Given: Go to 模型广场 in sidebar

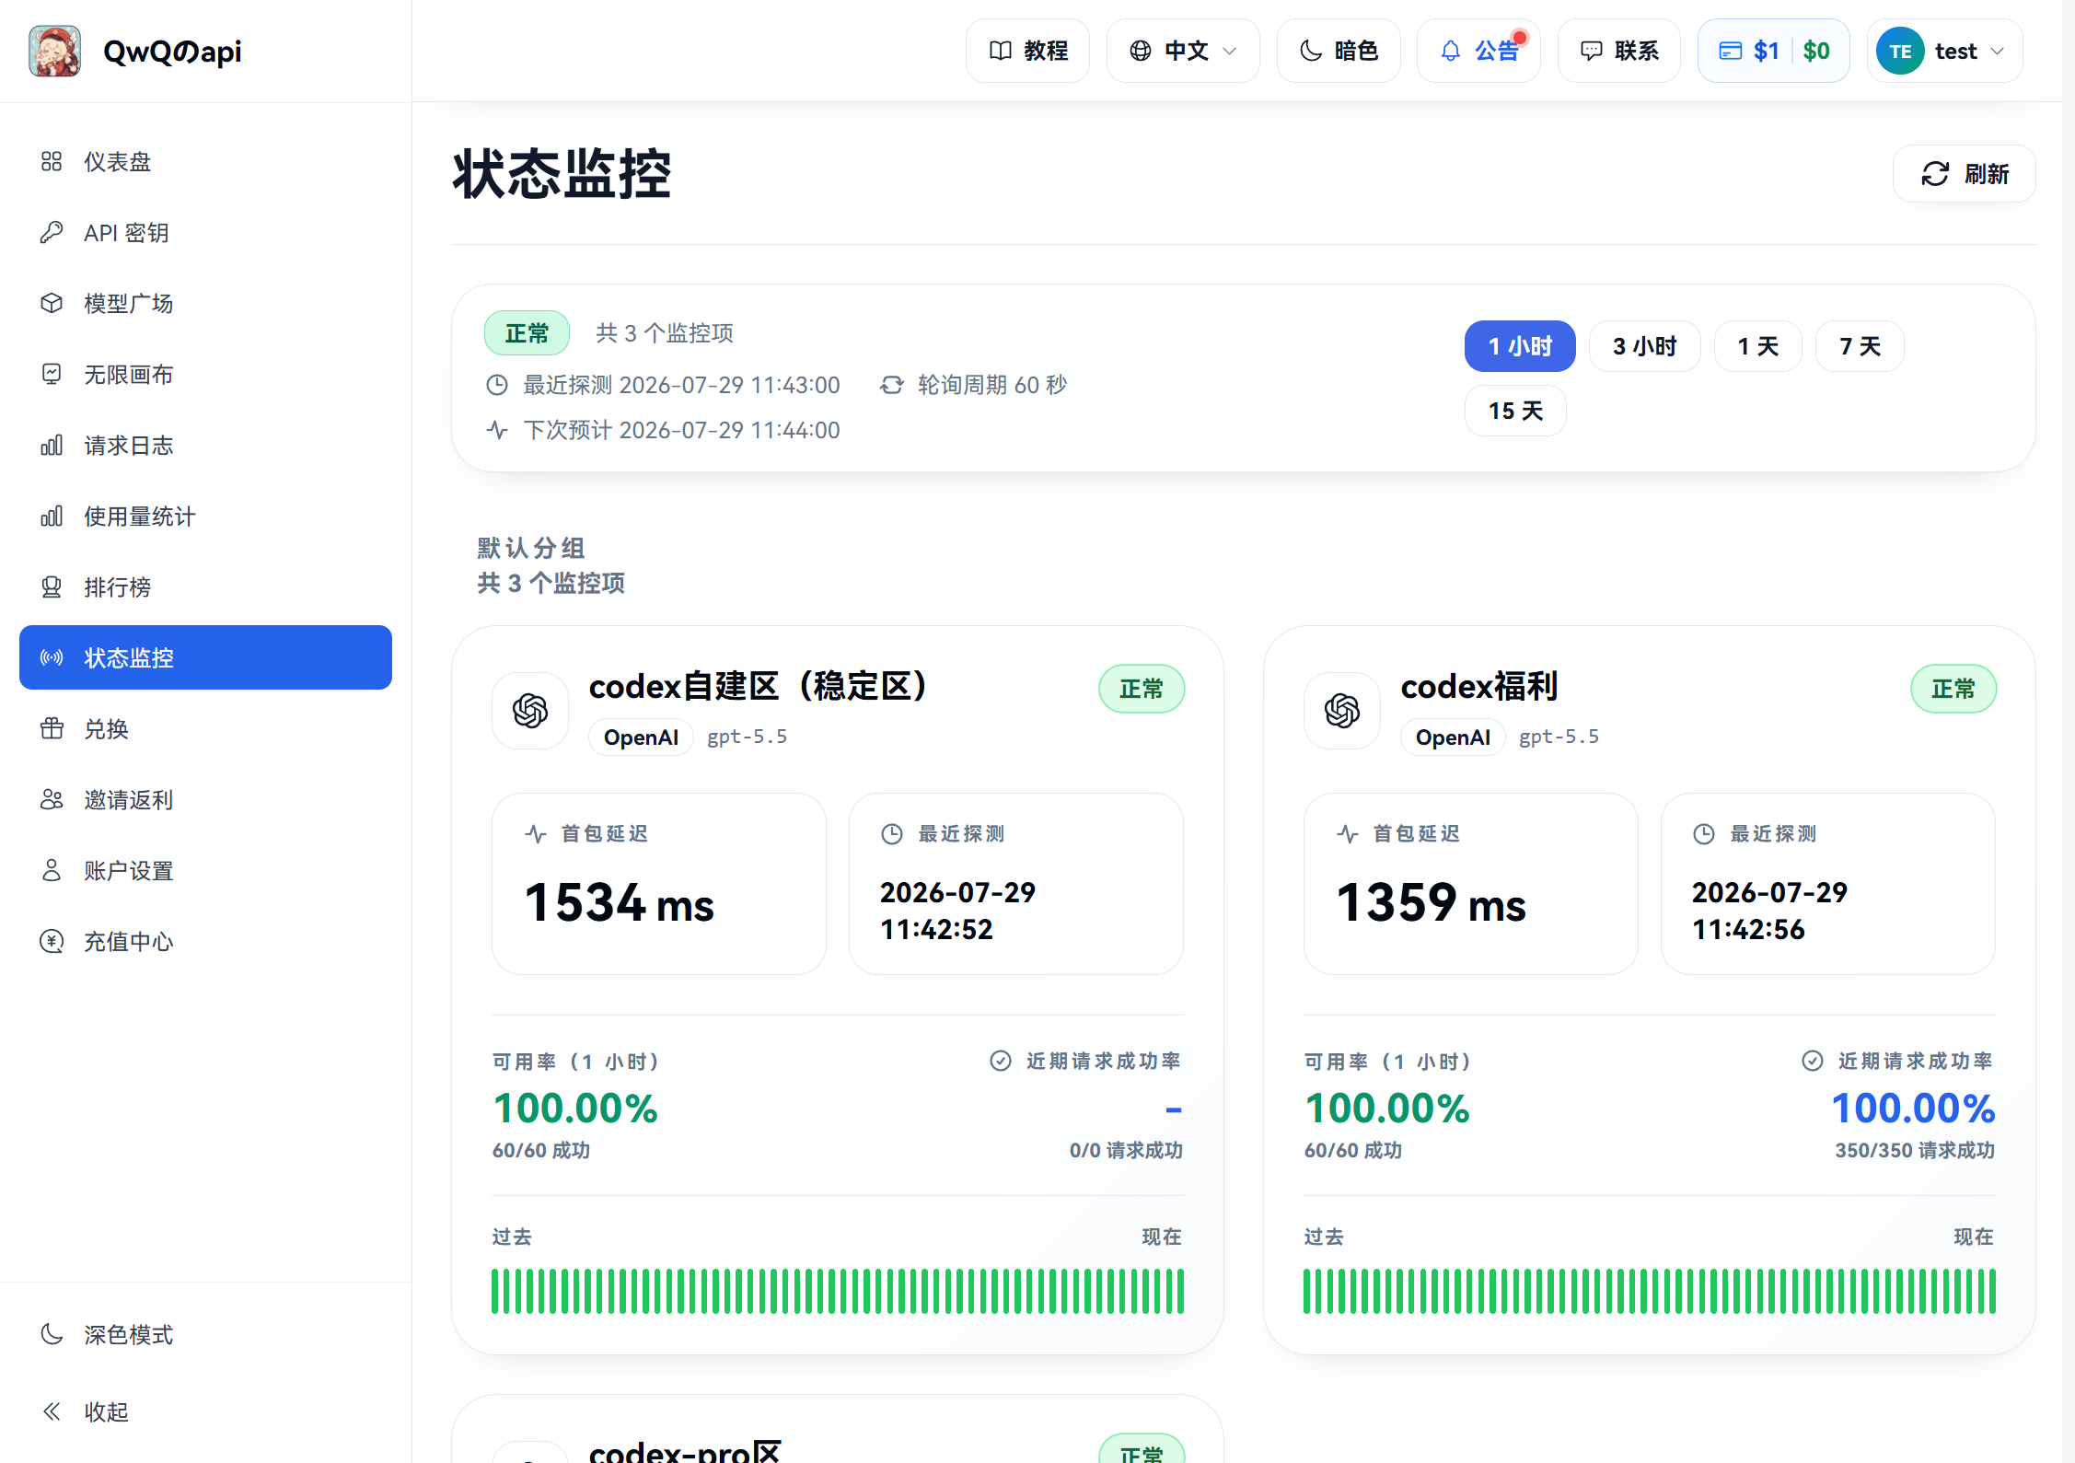Looking at the screenshot, I should point(205,304).
